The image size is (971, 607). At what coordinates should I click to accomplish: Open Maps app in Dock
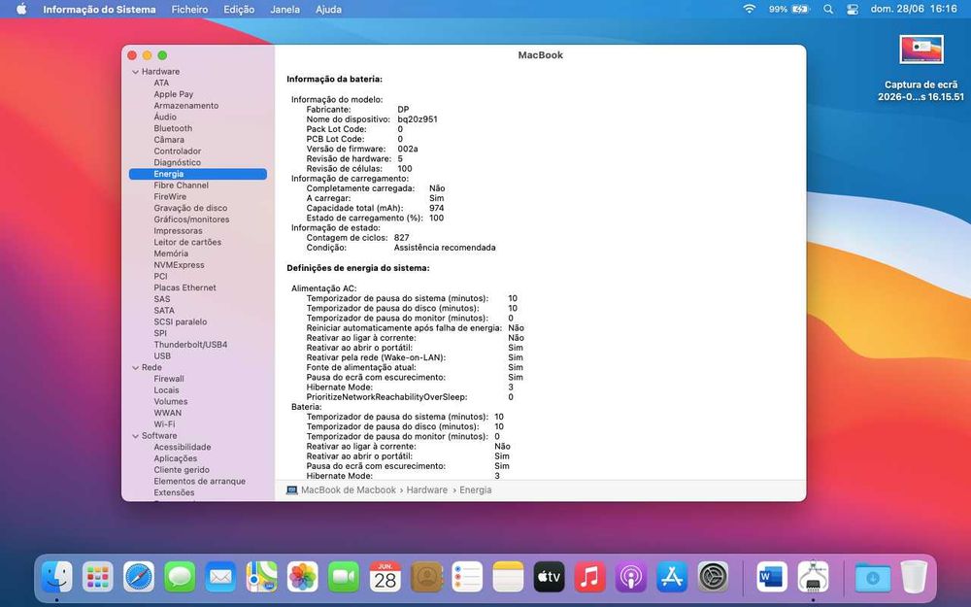point(261,577)
